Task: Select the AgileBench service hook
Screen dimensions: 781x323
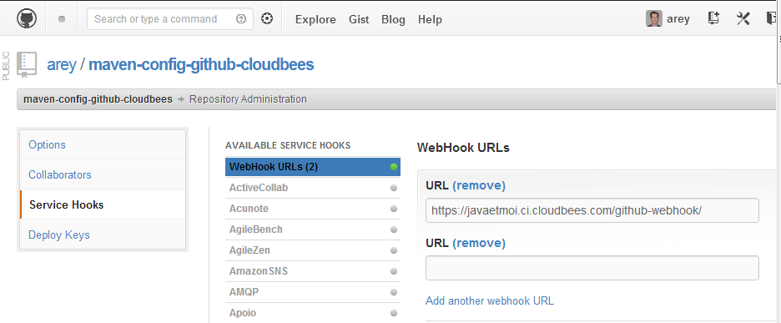Action: (313, 230)
